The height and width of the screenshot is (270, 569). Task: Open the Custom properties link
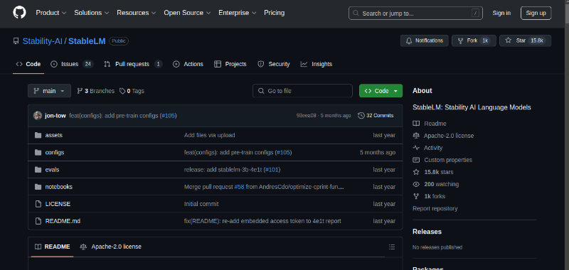click(x=442, y=160)
